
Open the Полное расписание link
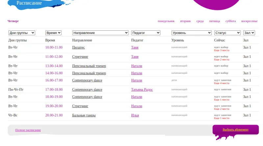pyautogui.click(x=28, y=130)
